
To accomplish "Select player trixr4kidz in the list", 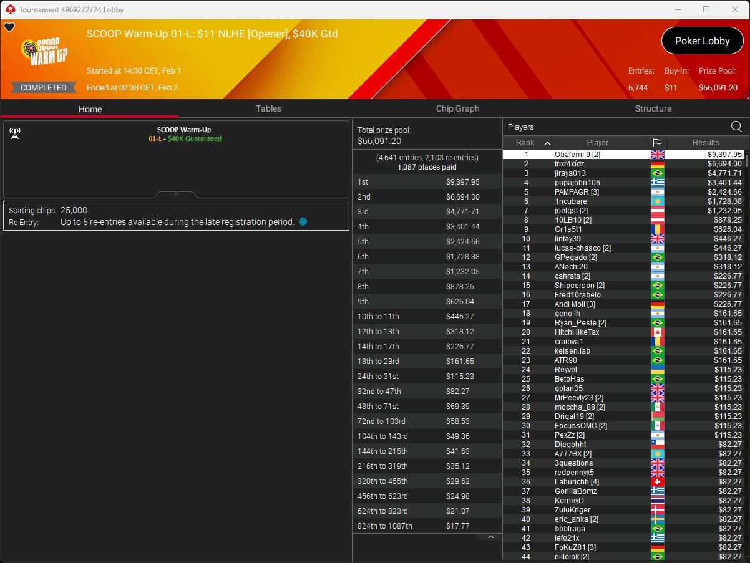I will click(x=569, y=164).
